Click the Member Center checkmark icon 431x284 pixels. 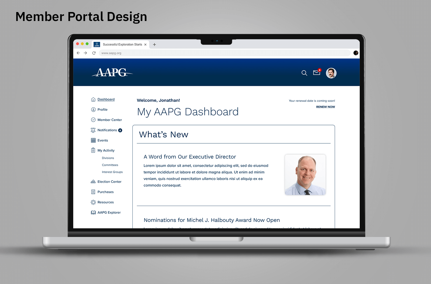93,120
